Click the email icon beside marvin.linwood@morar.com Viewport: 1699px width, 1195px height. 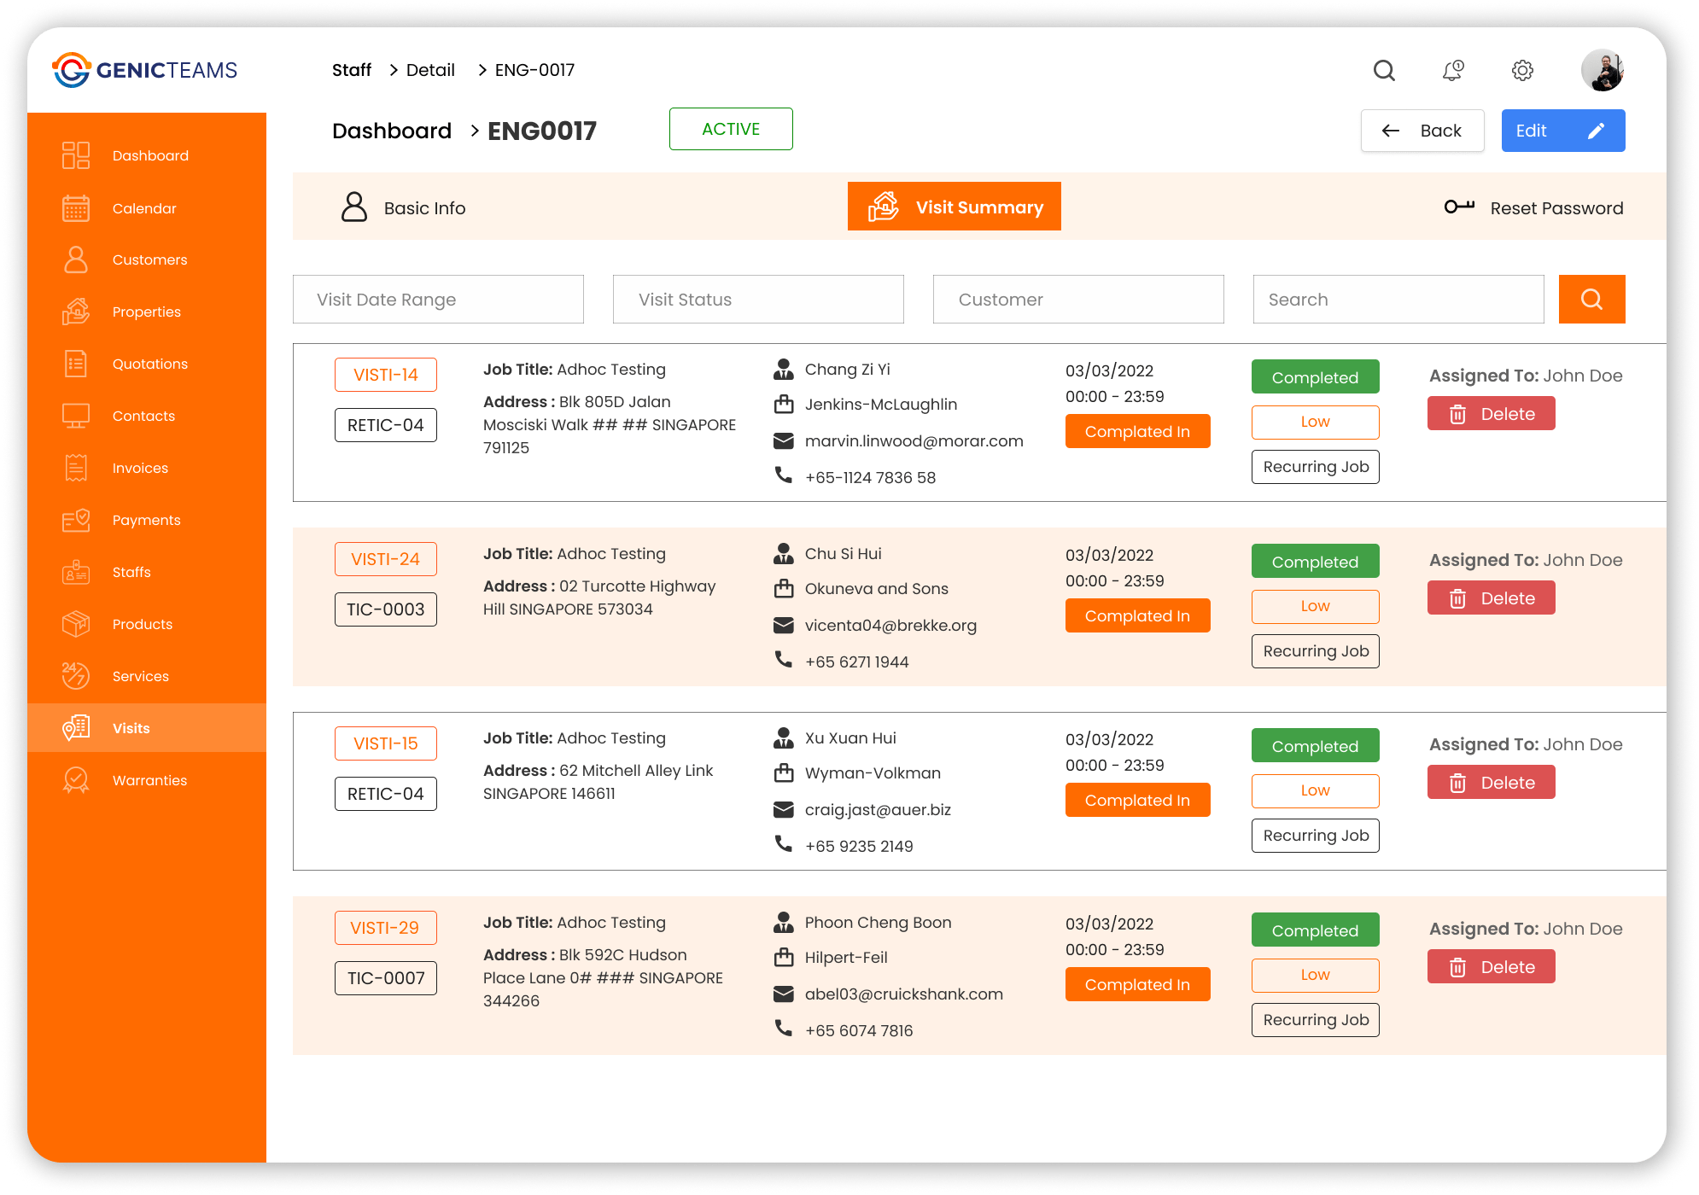coord(783,441)
